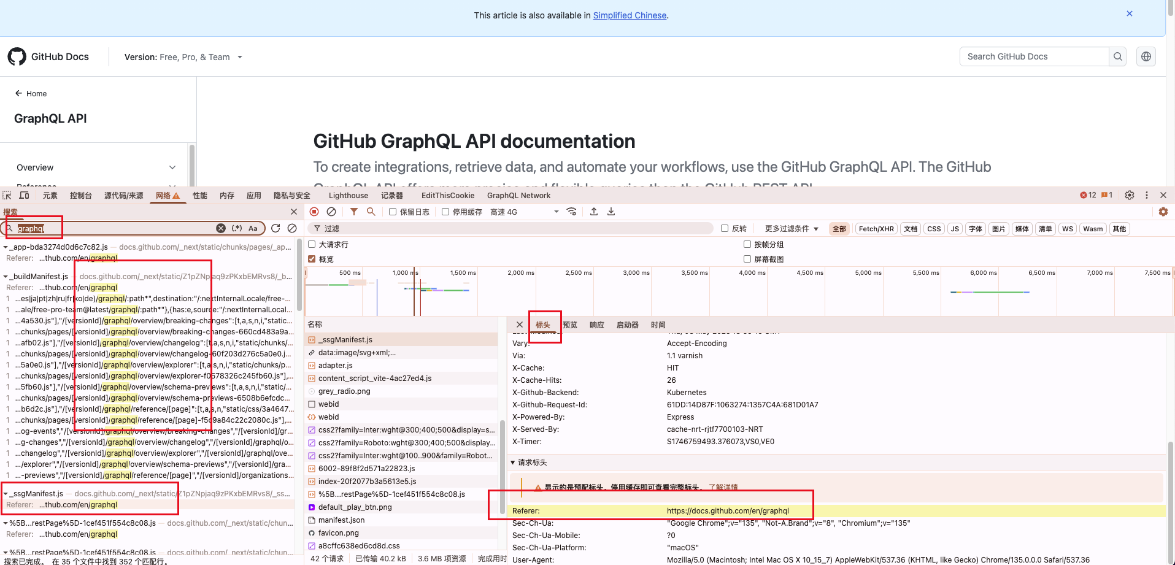Select the adapter.js request row
Screen dimensions: 1175x565
[x=401, y=365]
